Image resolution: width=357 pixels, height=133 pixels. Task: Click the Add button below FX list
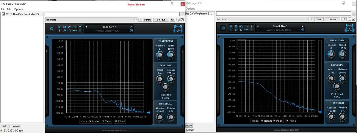point(5,126)
